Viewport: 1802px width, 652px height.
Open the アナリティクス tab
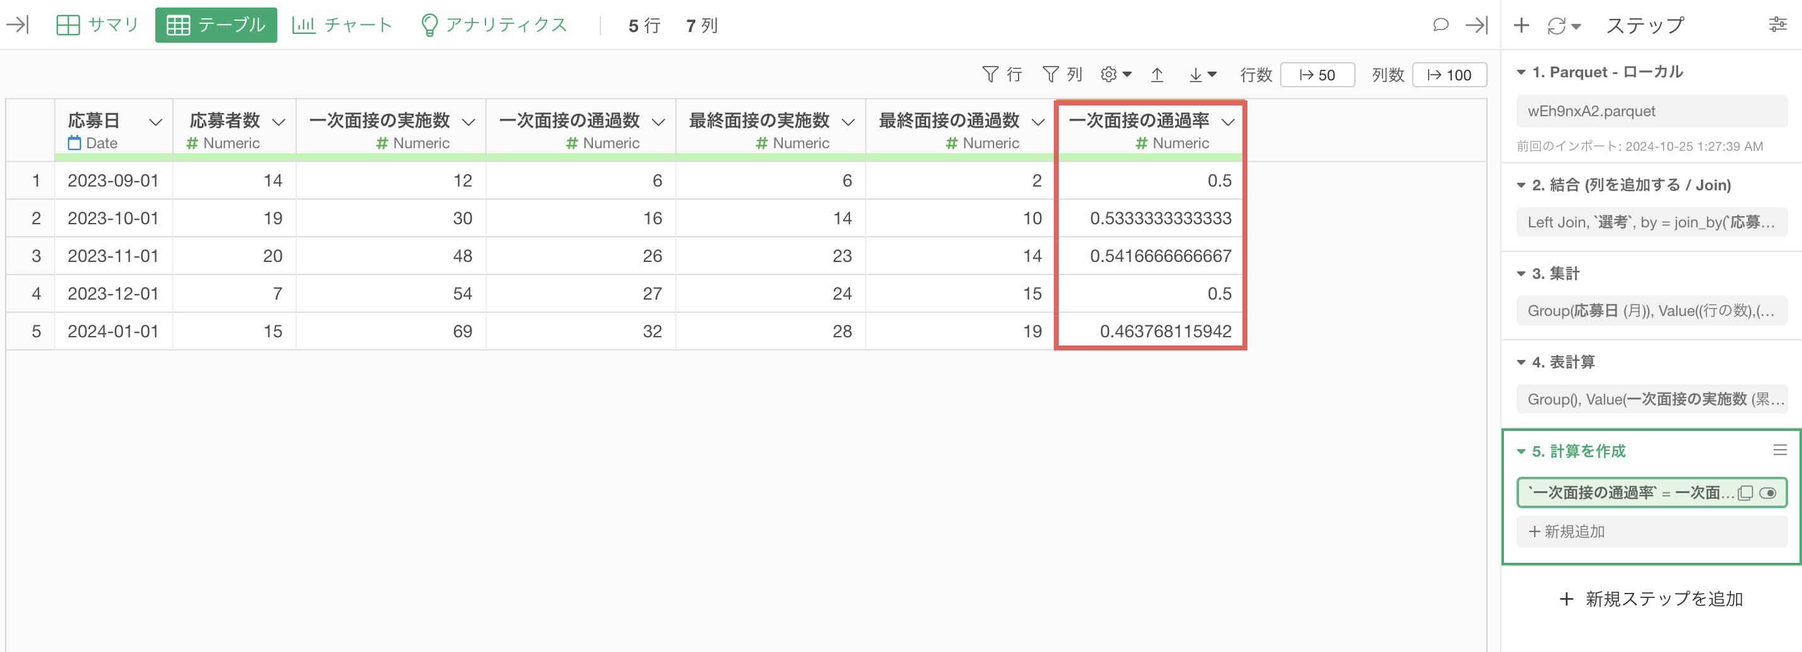coord(494,25)
